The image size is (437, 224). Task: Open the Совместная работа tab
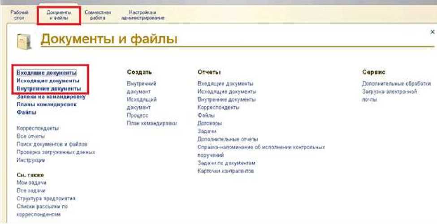coord(98,15)
